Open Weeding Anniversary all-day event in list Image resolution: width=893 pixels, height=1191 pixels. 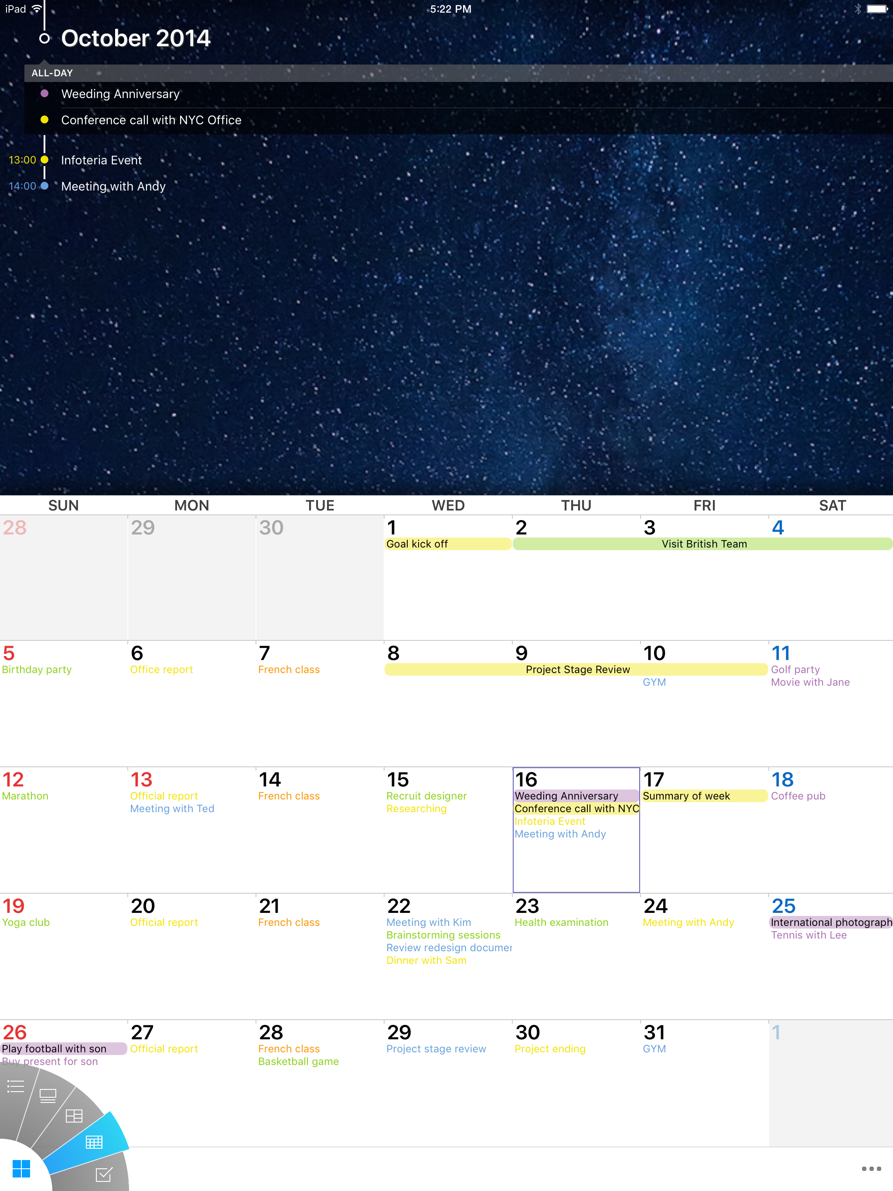pyautogui.click(x=120, y=94)
